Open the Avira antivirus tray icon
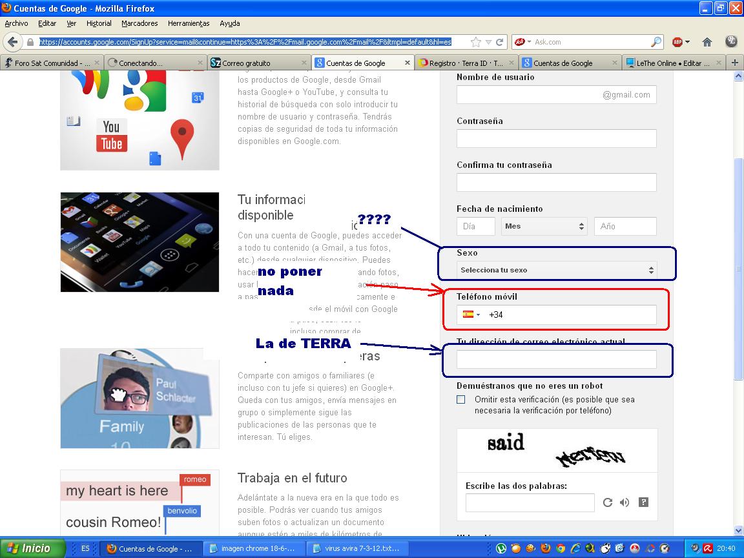Image resolution: width=744 pixels, height=558 pixels. [x=707, y=548]
